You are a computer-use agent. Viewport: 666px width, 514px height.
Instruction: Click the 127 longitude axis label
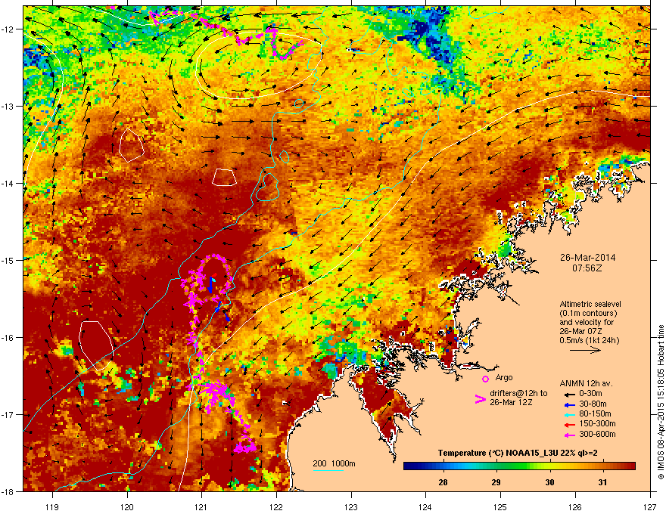[650, 506]
